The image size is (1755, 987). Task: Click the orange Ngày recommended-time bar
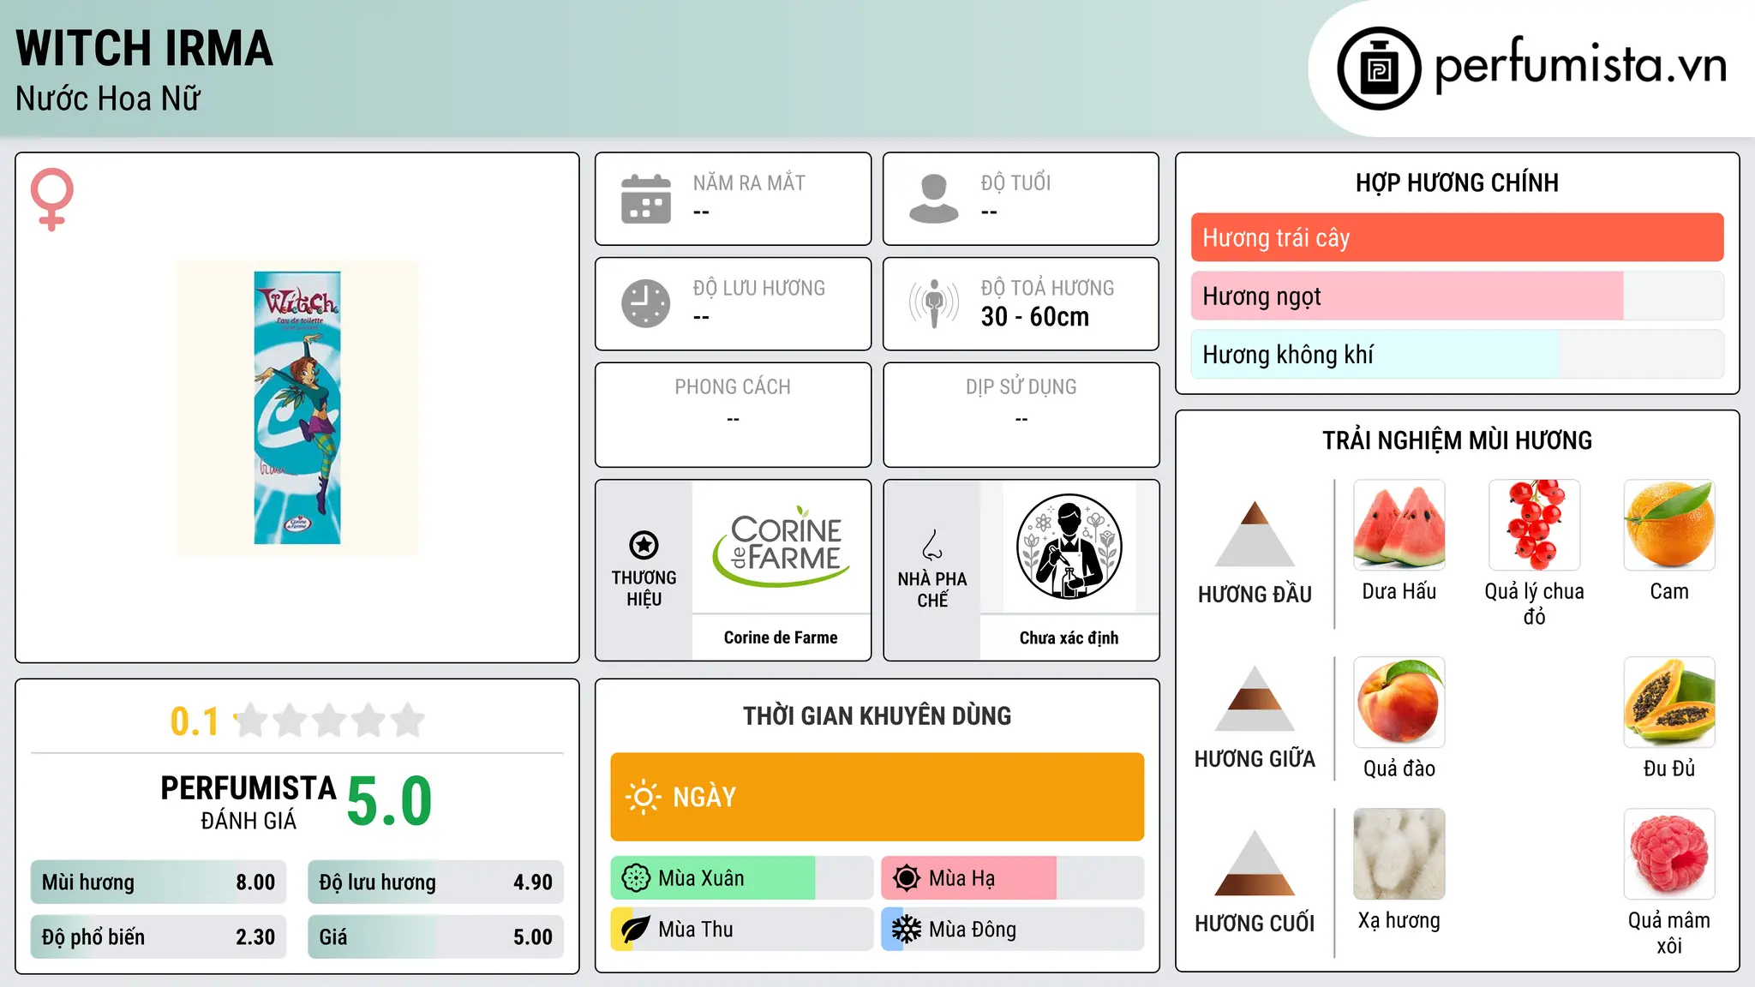(x=877, y=797)
